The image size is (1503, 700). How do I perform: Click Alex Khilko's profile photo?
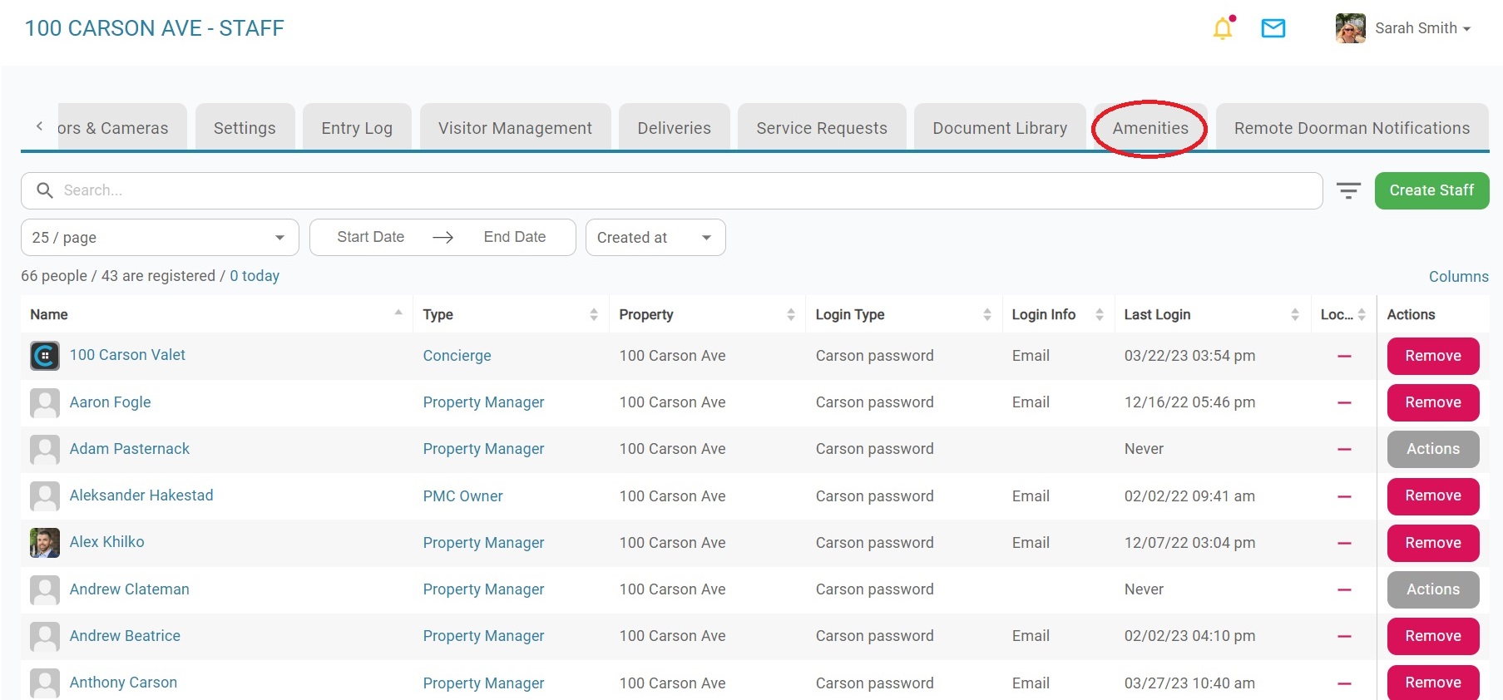click(45, 543)
